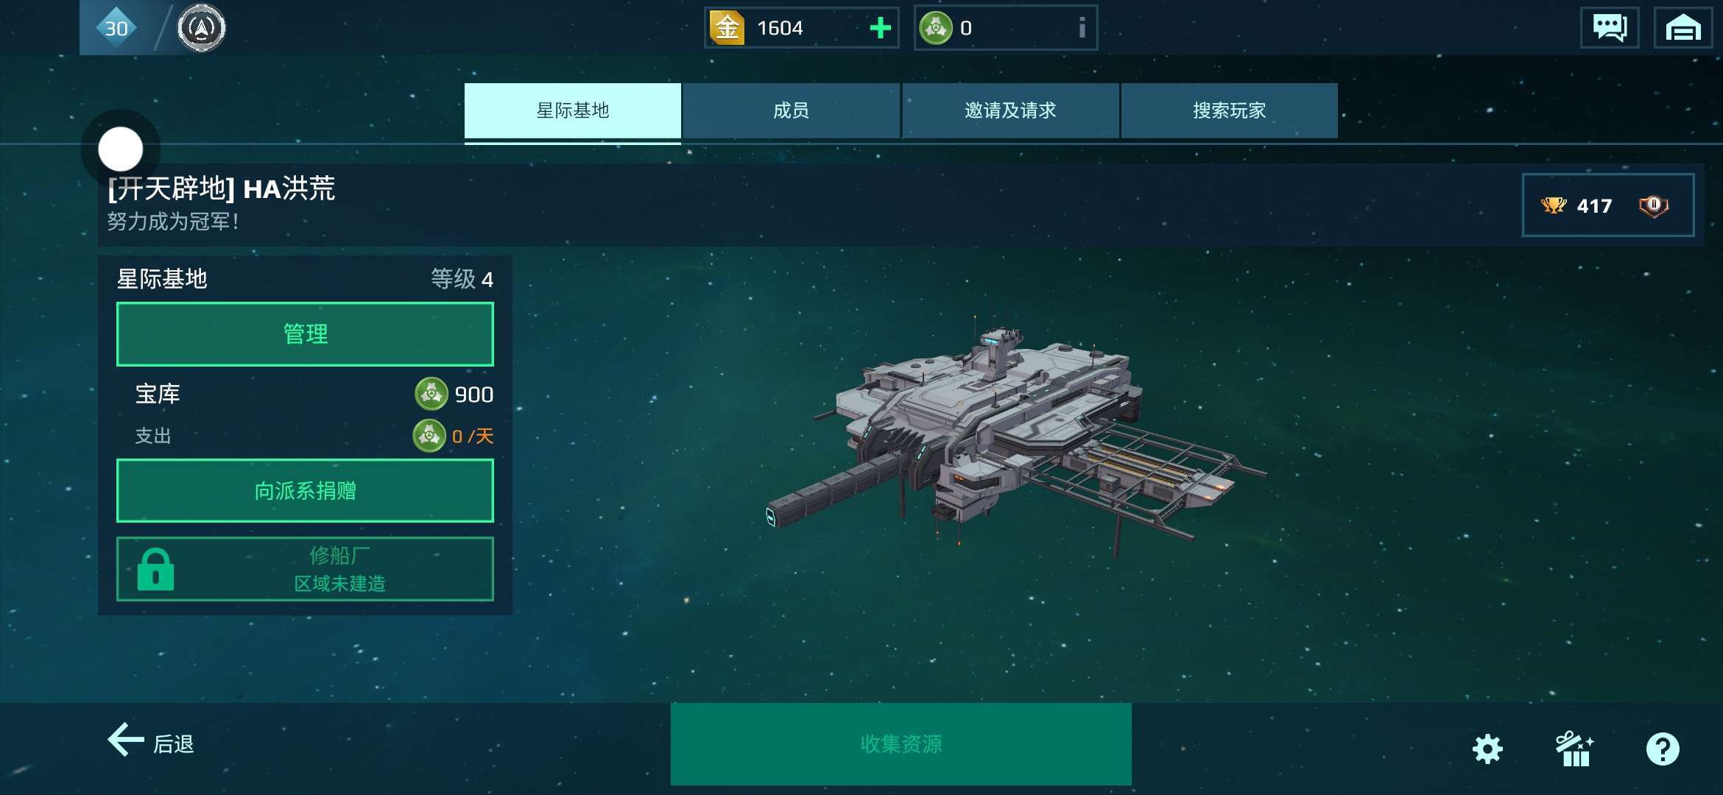Add gold with the green plus
Screen dimensions: 1723x795
880,28
